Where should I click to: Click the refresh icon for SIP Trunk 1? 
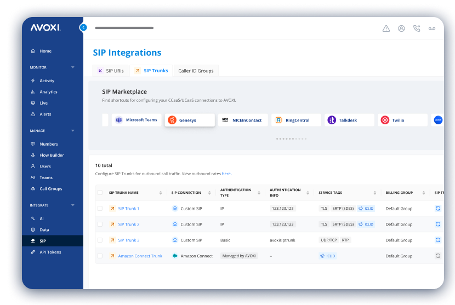point(437,209)
